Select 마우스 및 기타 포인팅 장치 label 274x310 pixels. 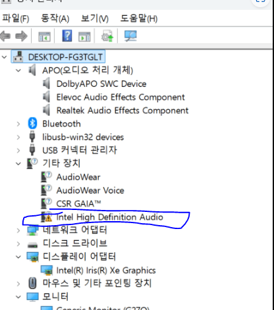[97, 283]
